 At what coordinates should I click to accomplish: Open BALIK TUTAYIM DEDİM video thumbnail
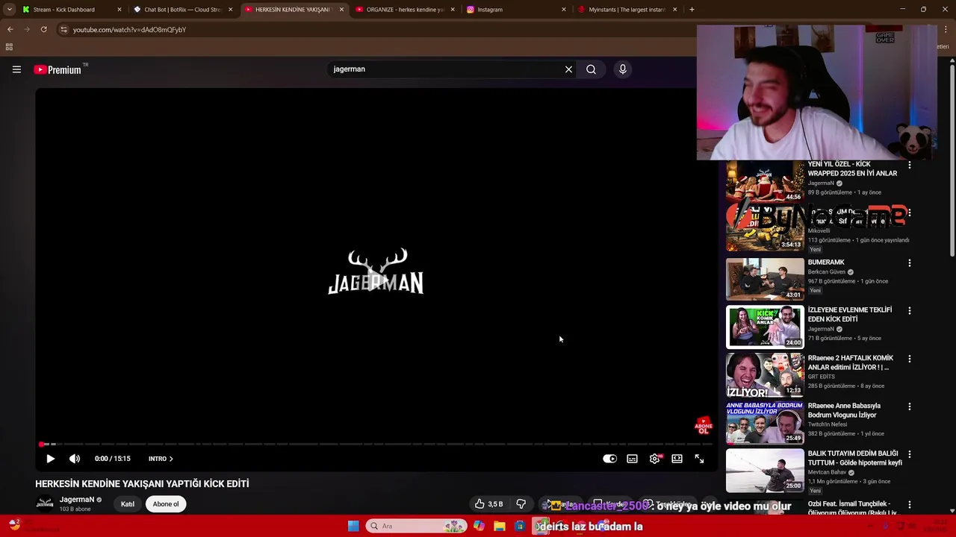(765, 470)
